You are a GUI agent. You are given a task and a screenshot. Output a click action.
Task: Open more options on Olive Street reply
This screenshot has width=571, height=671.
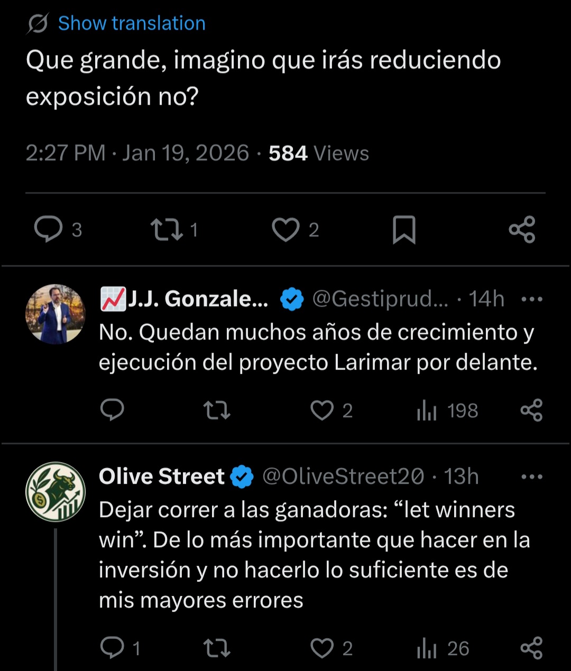pyautogui.click(x=531, y=477)
